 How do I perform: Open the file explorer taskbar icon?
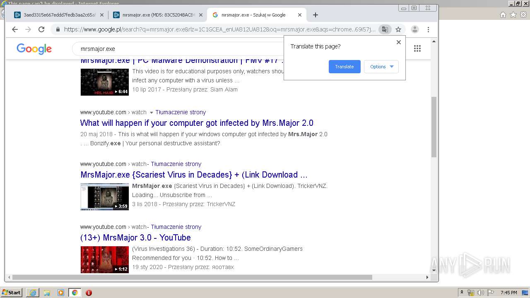tap(47, 293)
